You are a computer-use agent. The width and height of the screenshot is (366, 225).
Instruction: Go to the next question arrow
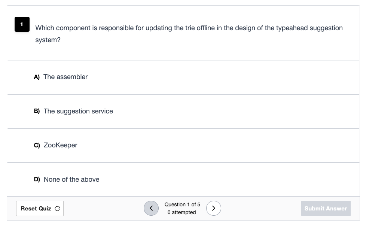tap(214, 208)
